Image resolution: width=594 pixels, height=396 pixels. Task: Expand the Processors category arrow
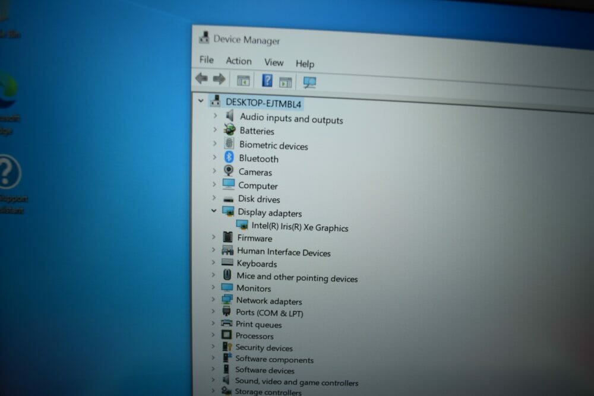click(x=213, y=335)
